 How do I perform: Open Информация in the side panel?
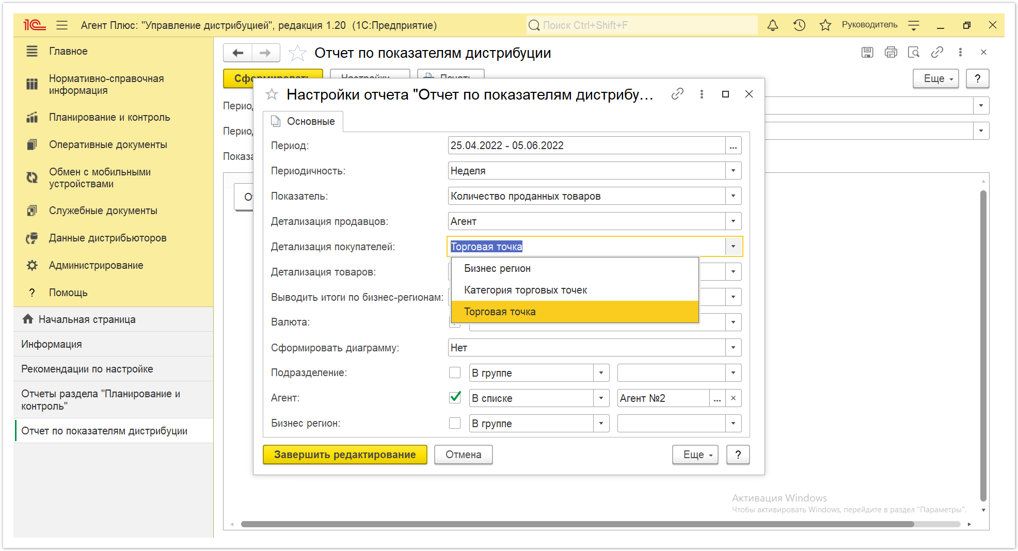[x=114, y=344]
